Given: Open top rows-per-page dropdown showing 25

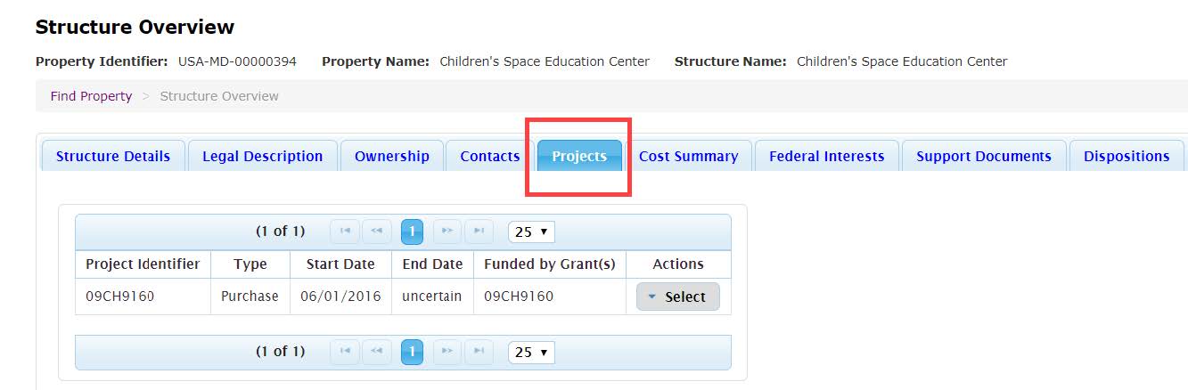Looking at the screenshot, I should 531,232.
